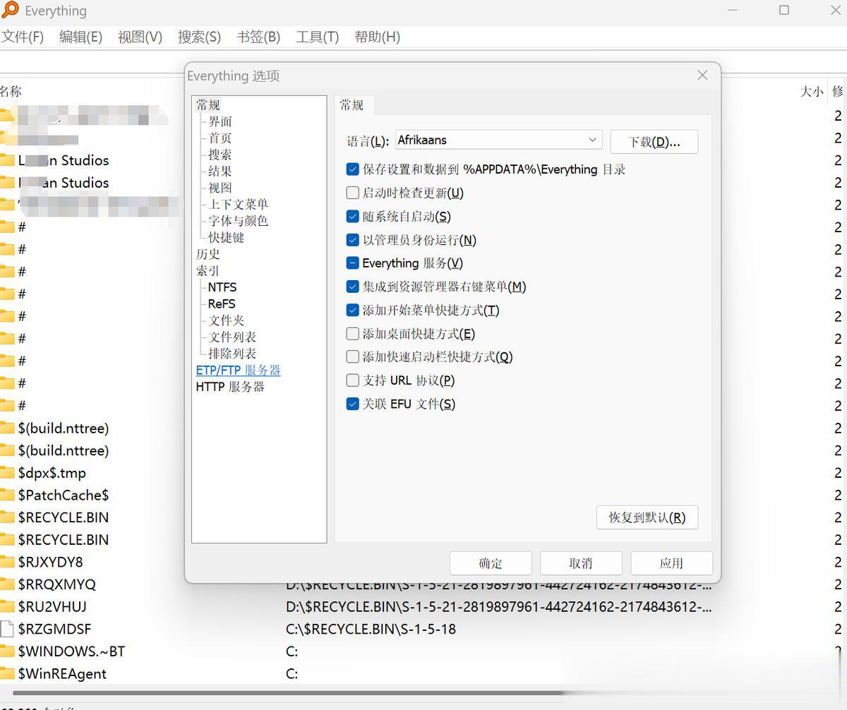Viewport: 847px width, 710px height.
Task: Toggle 关联 EFU 文件 checkbox
Action: click(353, 404)
